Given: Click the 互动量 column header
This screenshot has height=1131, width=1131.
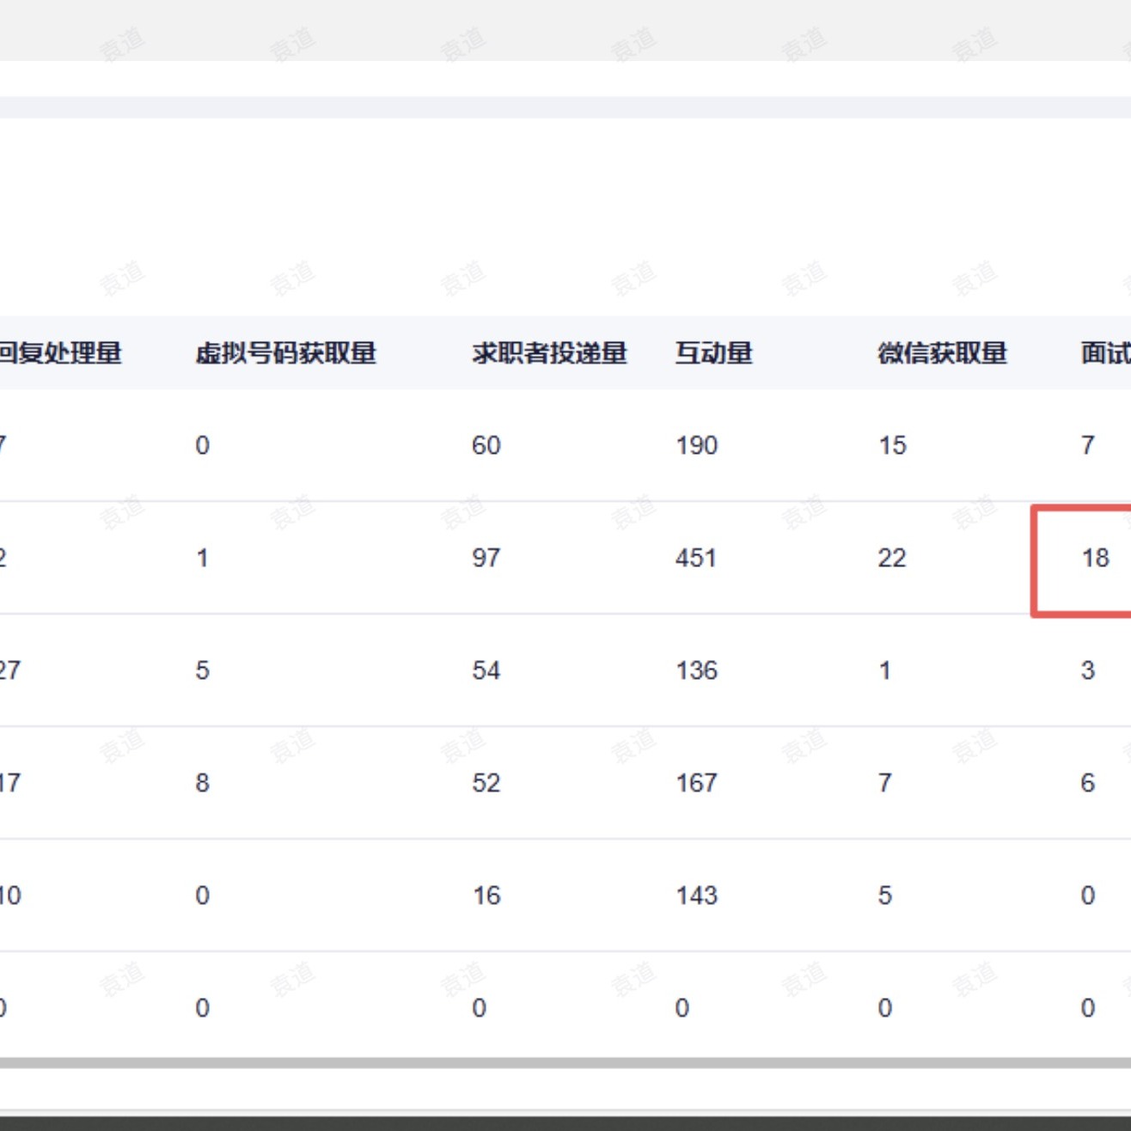Looking at the screenshot, I should pyautogui.click(x=713, y=353).
